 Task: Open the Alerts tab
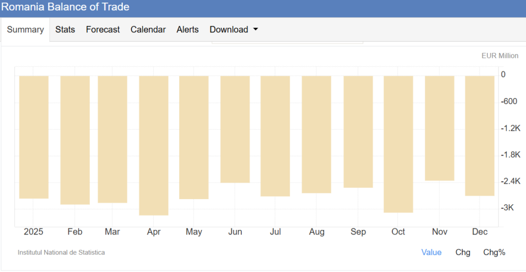tap(187, 30)
